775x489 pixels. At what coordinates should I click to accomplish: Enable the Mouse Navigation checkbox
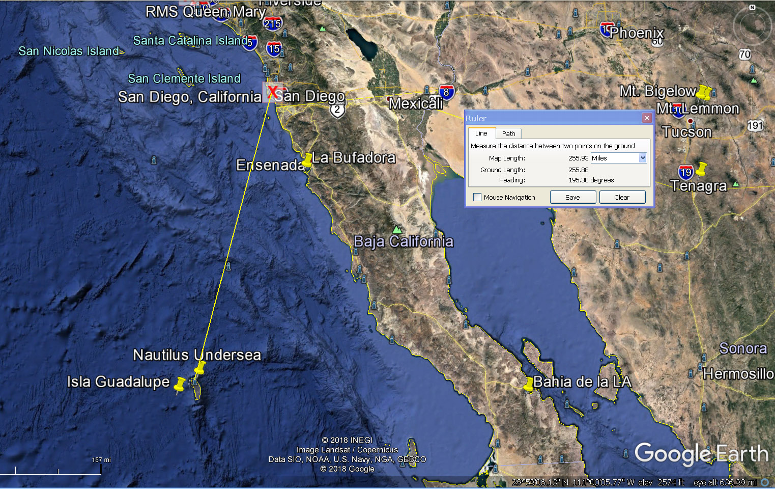477,197
